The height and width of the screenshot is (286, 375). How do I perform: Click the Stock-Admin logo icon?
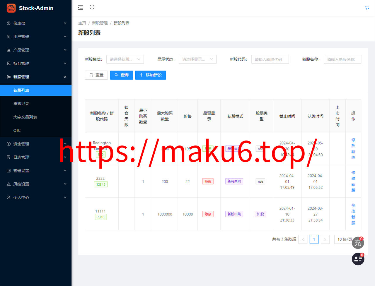coord(11,8)
